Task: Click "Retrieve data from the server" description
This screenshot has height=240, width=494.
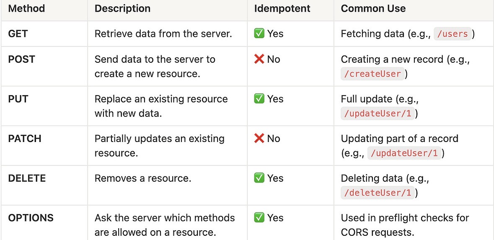Action: pos(163,34)
